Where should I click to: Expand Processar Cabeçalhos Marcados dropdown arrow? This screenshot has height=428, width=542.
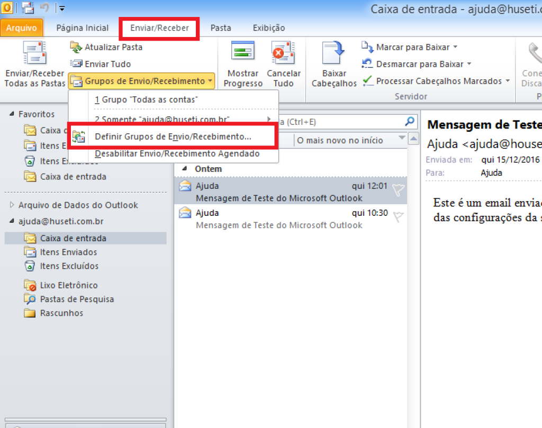[x=508, y=80]
